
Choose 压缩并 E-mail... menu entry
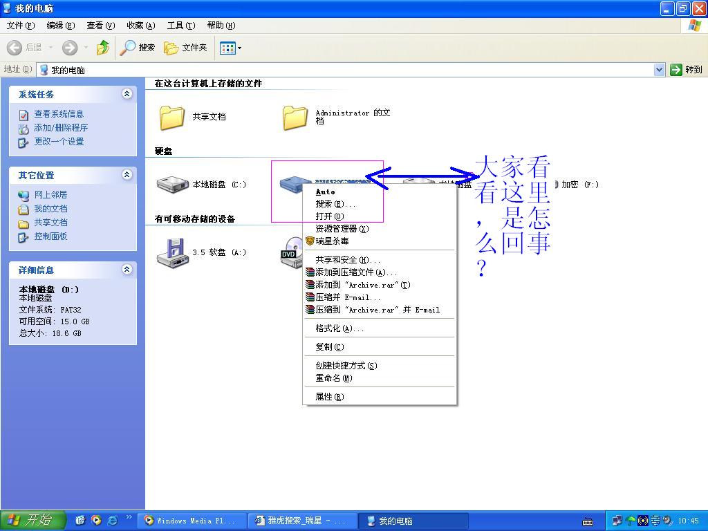[x=380, y=297]
